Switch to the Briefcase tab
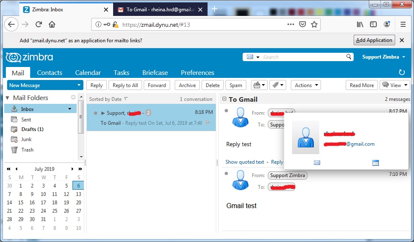The height and width of the screenshot is (242, 414). (155, 72)
